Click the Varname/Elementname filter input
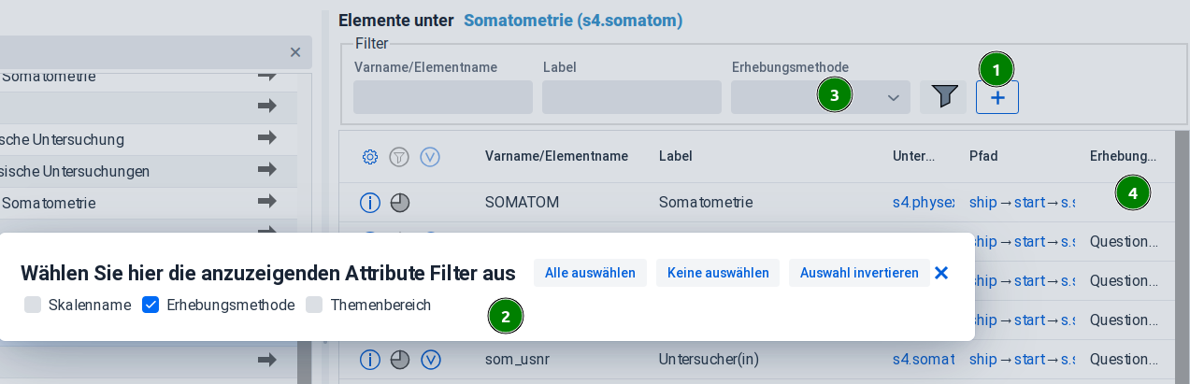Viewport: 1190px width, 384px height. pyautogui.click(x=443, y=97)
